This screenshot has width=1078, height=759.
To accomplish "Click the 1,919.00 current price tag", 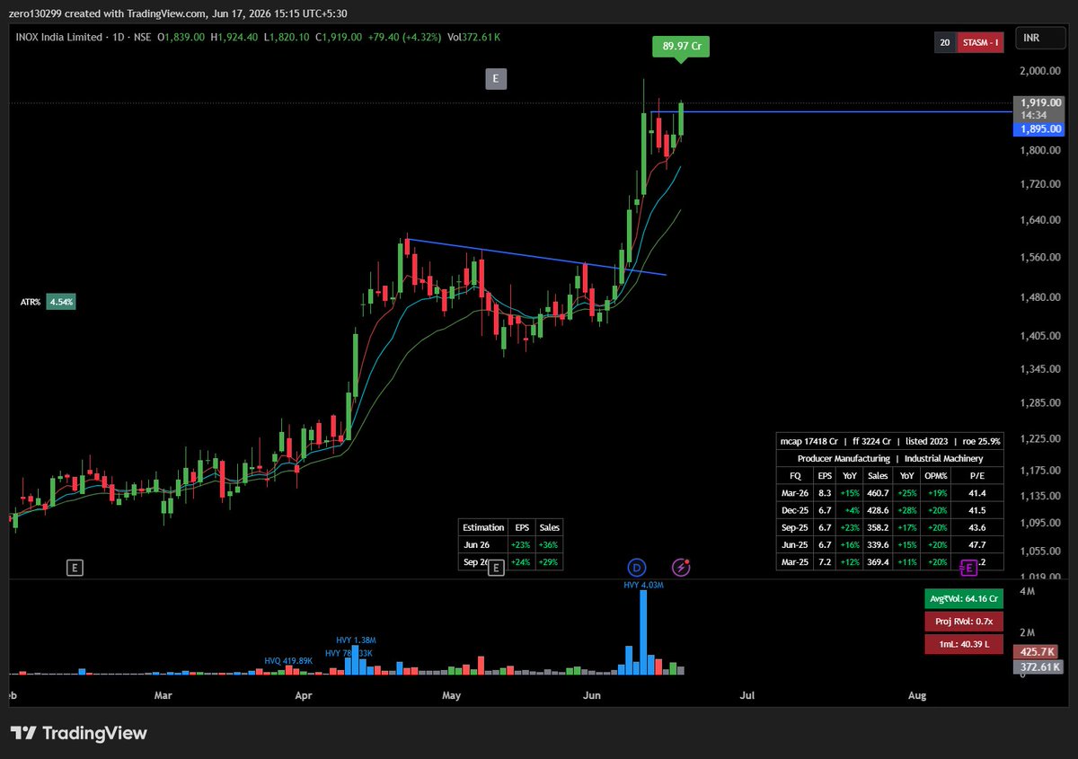I will click(1040, 102).
